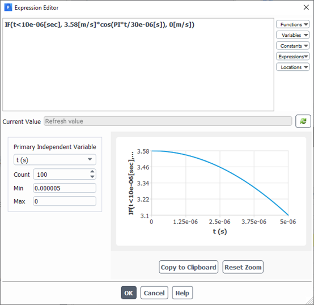This screenshot has height=305, width=314.
Task: Close the Expression Editor dialog
Action: pyautogui.click(x=306, y=7)
